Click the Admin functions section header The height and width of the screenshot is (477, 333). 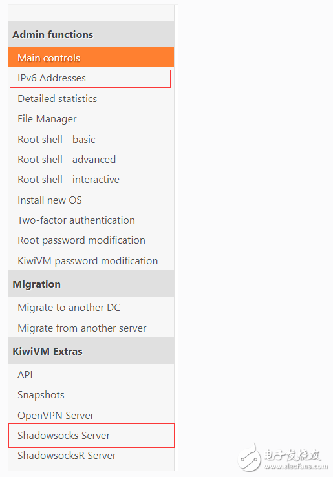[91, 34]
